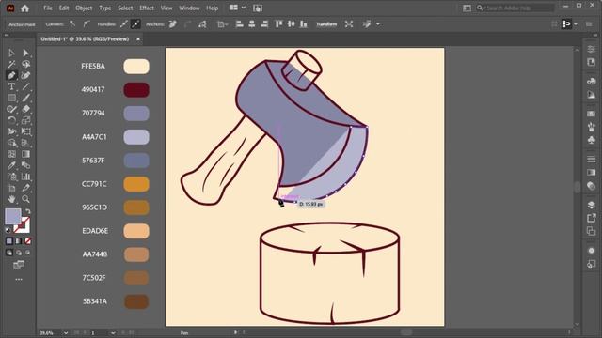This screenshot has width=602, height=338.
Task: Select the Eraser tool
Action: point(25,109)
